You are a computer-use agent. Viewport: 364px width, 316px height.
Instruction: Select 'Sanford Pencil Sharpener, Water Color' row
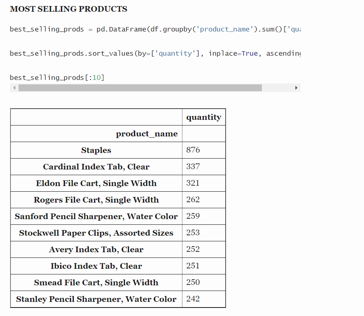[x=96, y=217]
